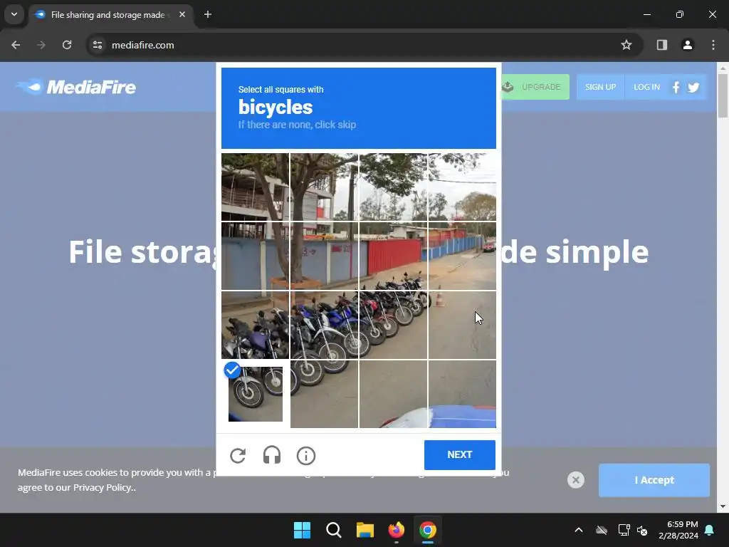The width and height of the screenshot is (729, 547).
Task: Open the tab search dropdown arrow
Action: [x=14, y=14]
